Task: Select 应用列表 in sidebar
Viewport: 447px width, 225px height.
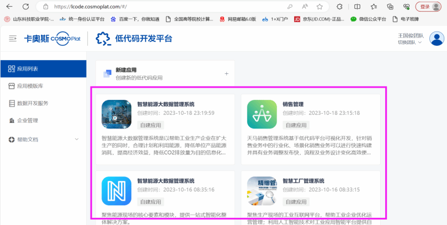Action: coord(44,68)
